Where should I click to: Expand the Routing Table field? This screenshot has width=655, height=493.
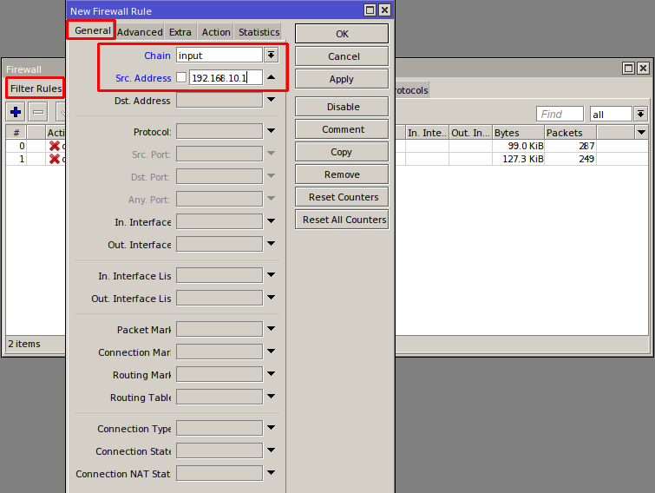271,397
